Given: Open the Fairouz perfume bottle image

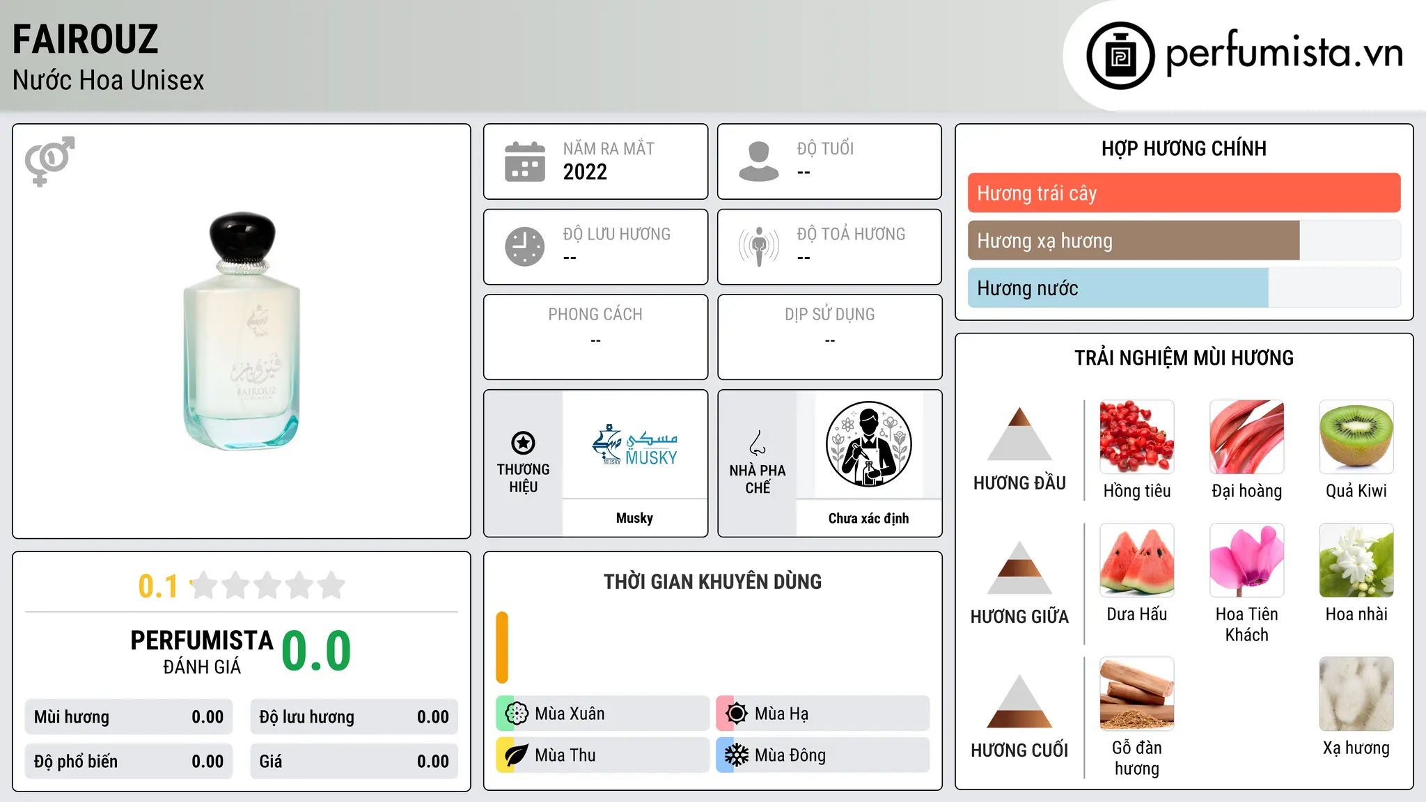Looking at the screenshot, I should click(242, 331).
